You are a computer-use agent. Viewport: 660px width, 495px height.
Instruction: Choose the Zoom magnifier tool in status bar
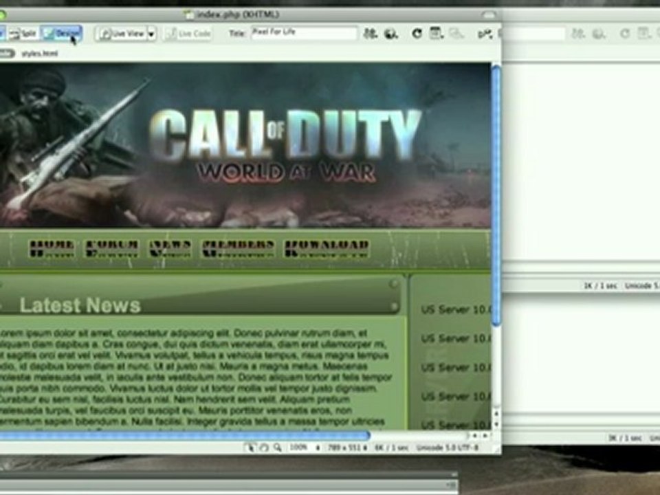pyautogui.click(x=277, y=448)
